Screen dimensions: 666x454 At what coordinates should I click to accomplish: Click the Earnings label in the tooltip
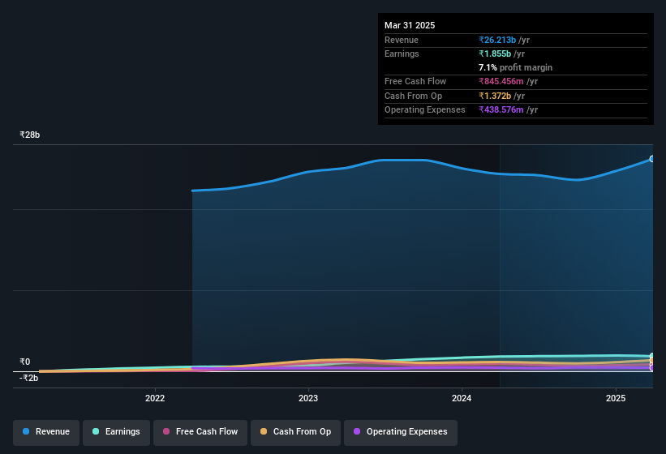pos(402,54)
